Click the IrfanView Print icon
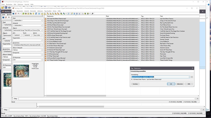Image resolution: width=211 pixels, height=118 pixels. 9,8
